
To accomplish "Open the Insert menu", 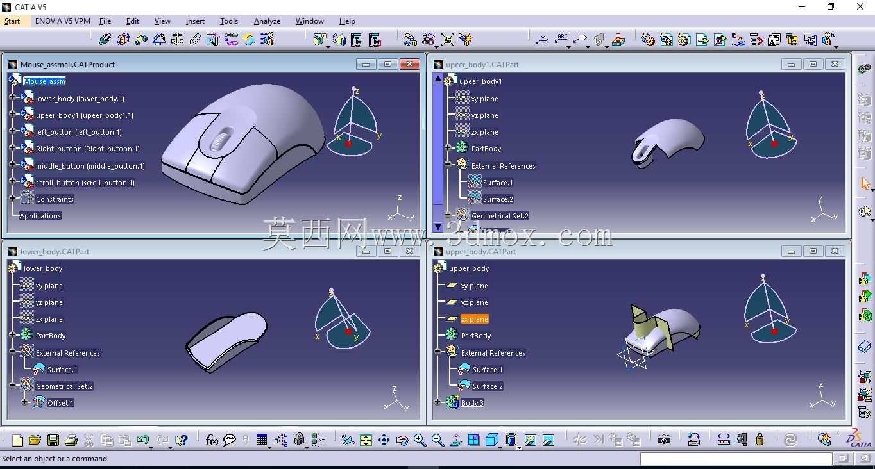I will [195, 21].
